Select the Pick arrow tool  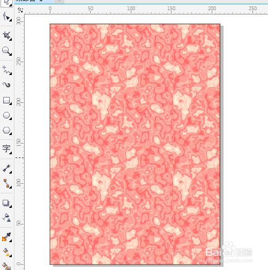pos(6,3)
